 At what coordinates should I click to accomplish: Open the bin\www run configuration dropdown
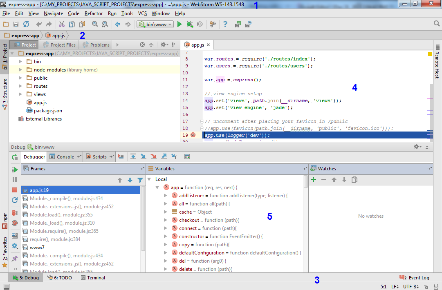pos(155,25)
